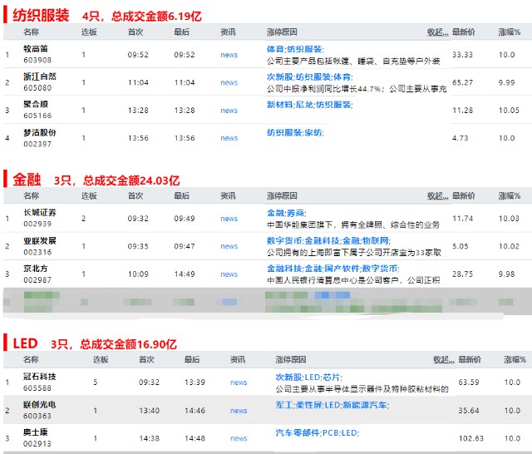532x454 pixels.
Task: Click 新材料;尼龙;纺织服装 tags
Action: pyautogui.click(x=310, y=105)
